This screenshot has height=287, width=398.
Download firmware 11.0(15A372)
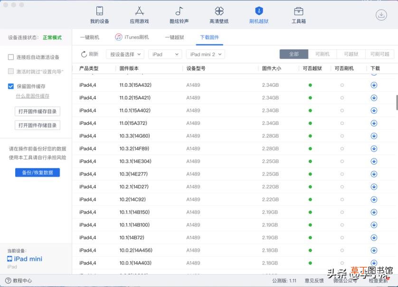tap(374, 123)
